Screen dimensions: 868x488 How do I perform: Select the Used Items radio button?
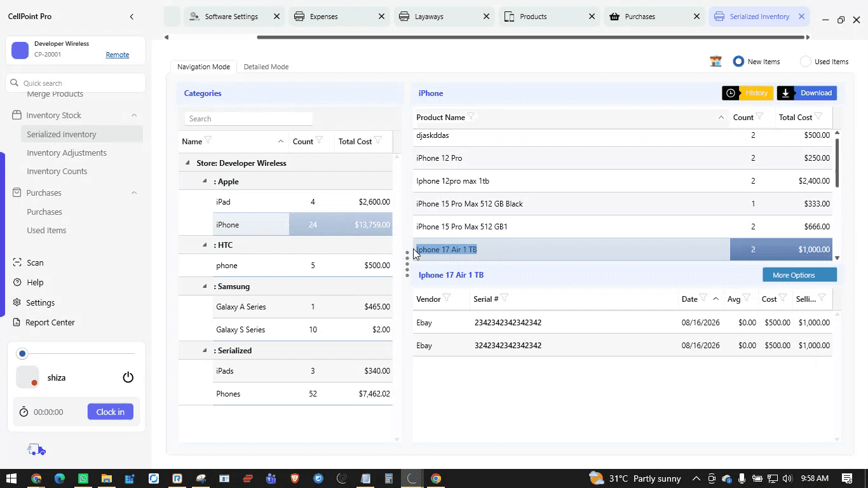[x=806, y=62]
